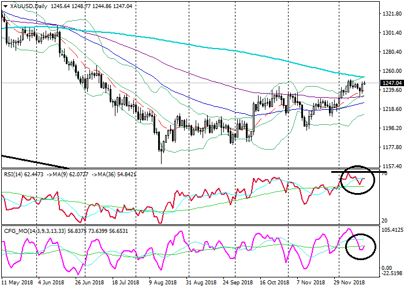Image resolution: width=404 pixels, height=289 pixels.
Task: Click the 1177.80 price scale label
Action: point(391,147)
